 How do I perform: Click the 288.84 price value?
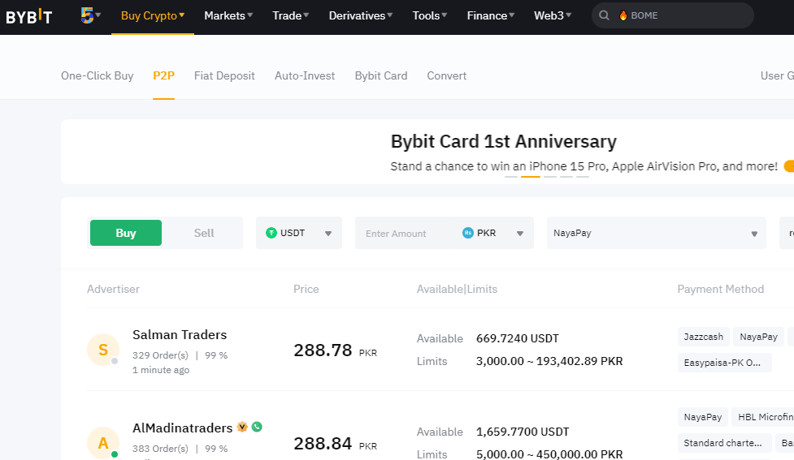pyautogui.click(x=323, y=443)
